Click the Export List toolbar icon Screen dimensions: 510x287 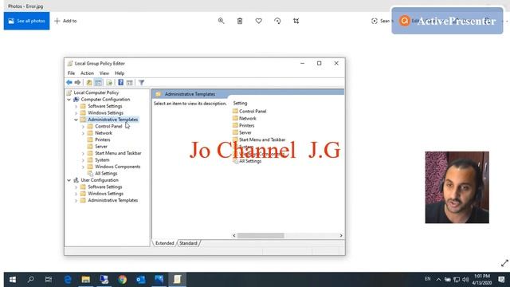coord(109,83)
